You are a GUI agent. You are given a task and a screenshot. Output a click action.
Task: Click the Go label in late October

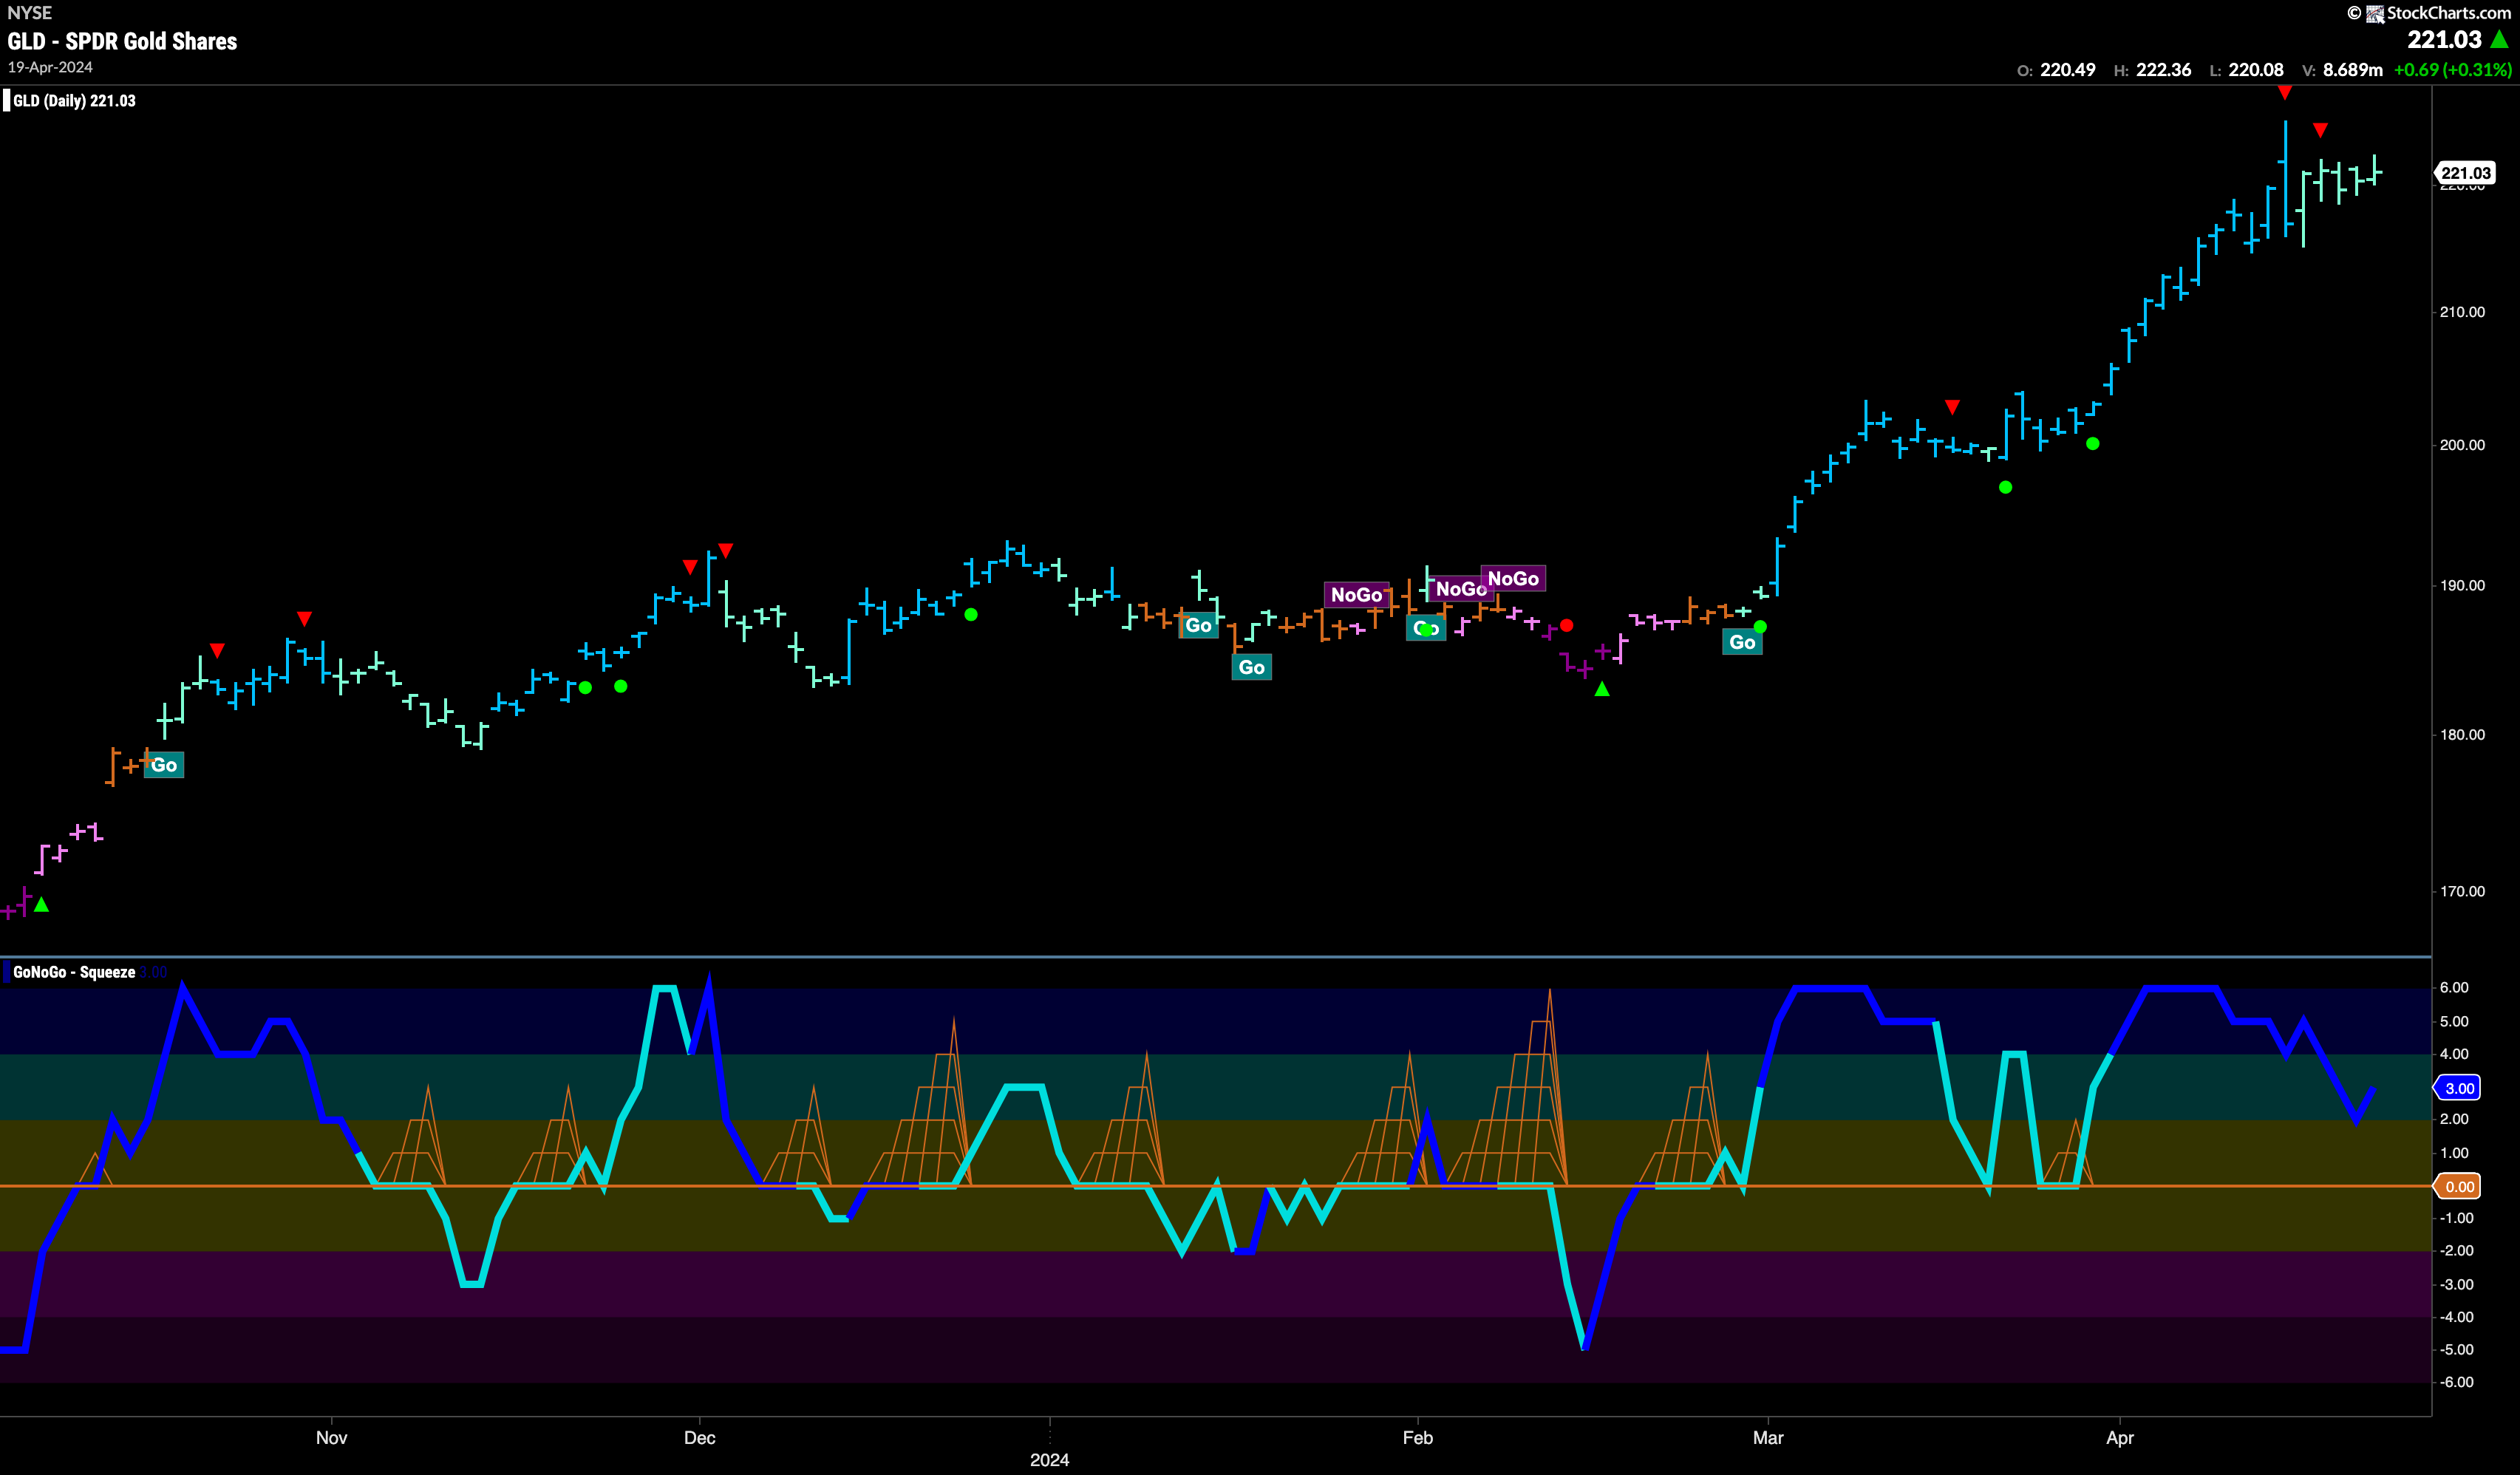coord(164,765)
